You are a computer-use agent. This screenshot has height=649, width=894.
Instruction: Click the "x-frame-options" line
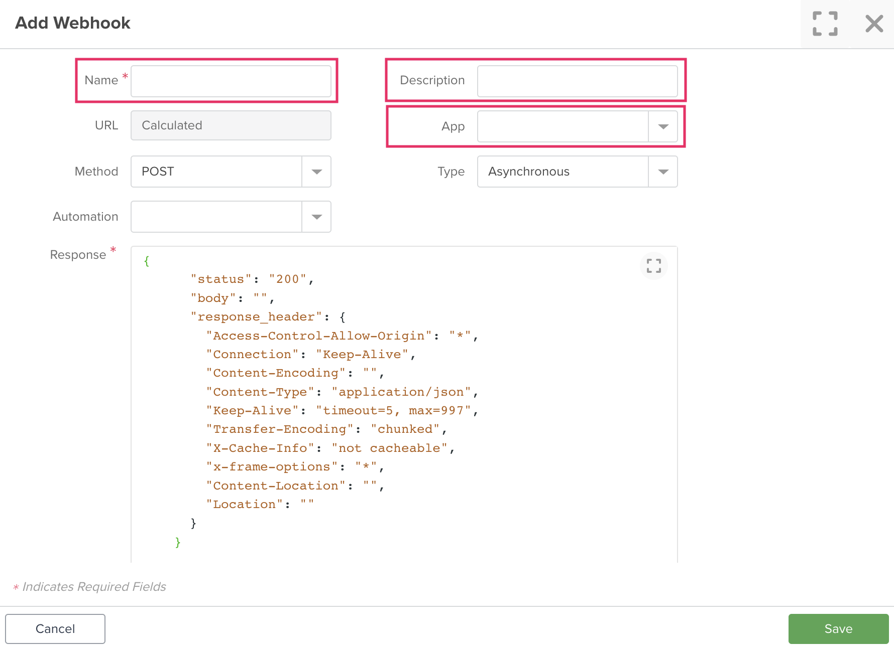(x=295, y=467)
